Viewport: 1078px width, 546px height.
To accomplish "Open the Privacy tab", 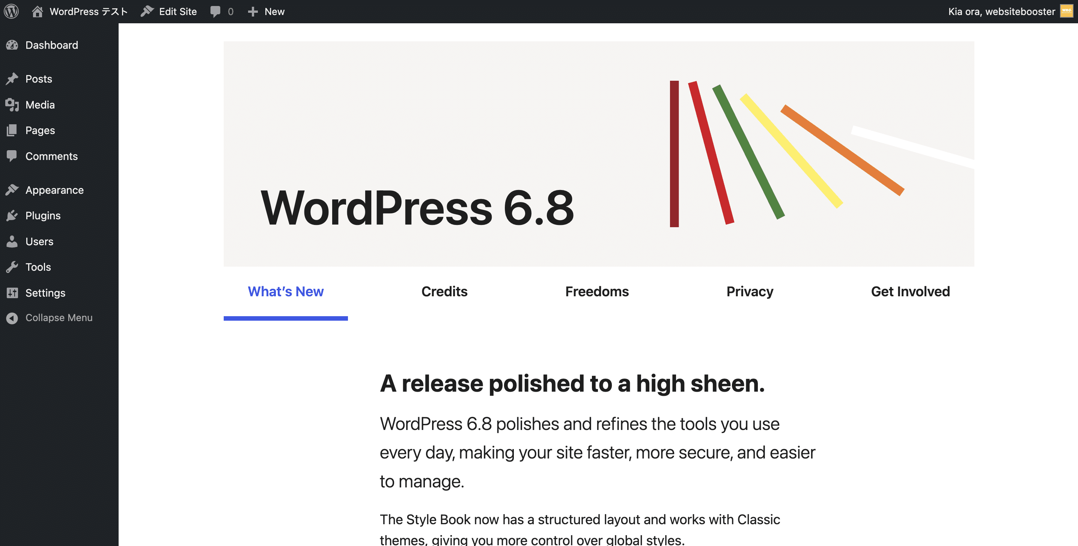I will point(750,291).
